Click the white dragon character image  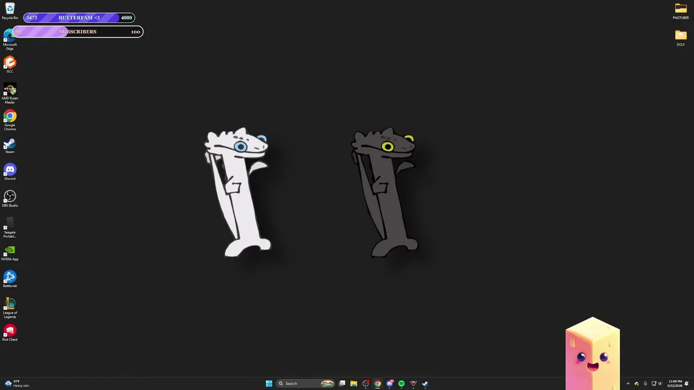(x=237, y=192)
